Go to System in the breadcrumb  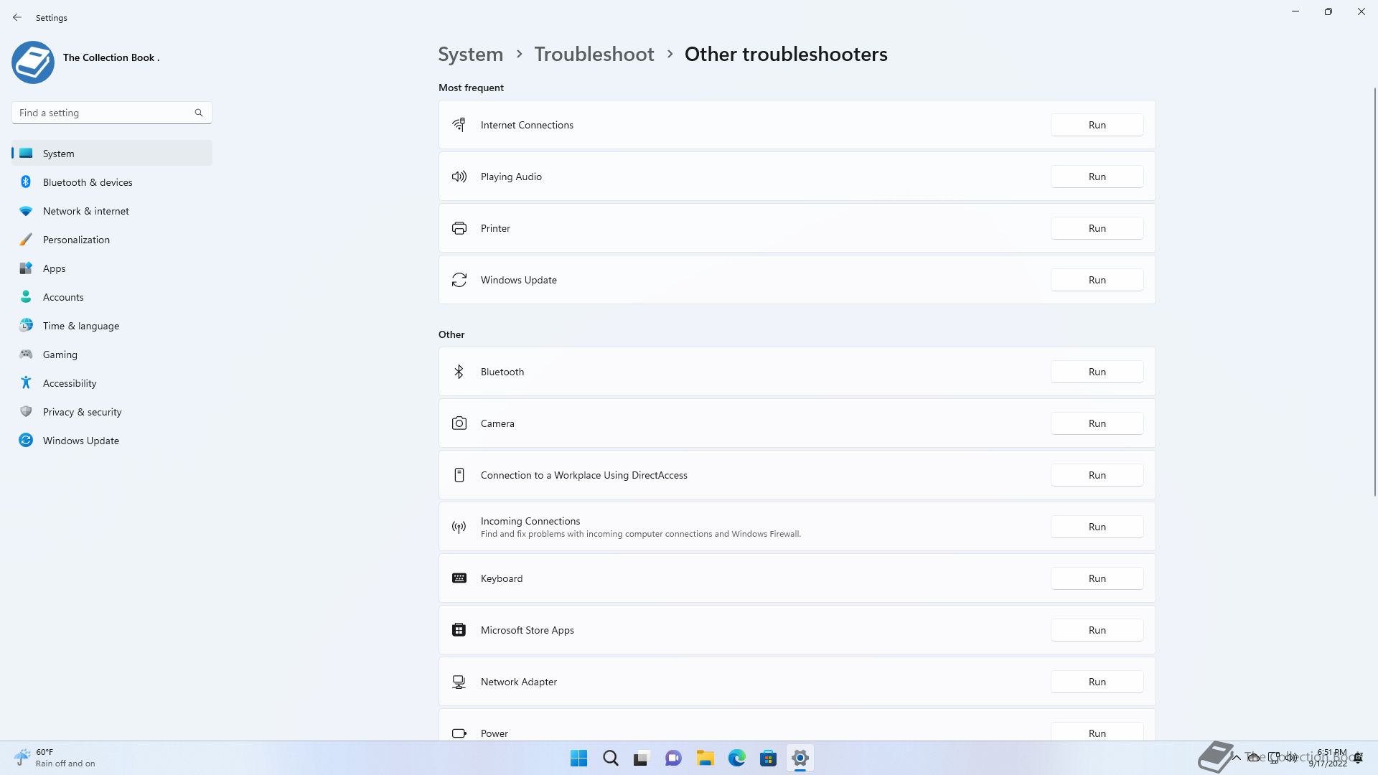470,55
